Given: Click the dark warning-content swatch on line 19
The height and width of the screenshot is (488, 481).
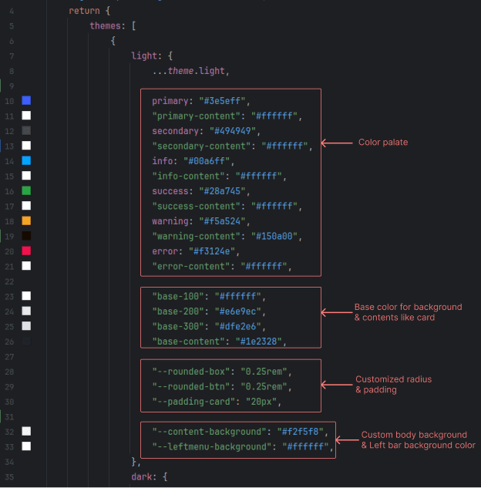Looking at the screenshot, I should [26, 236].
